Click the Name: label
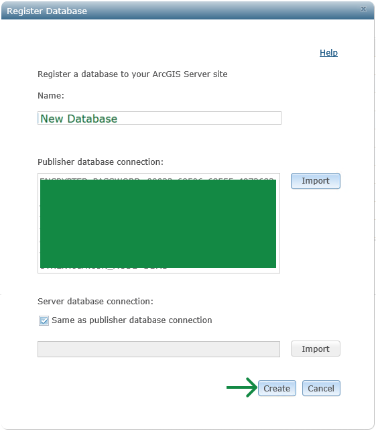The width and height of the screenshot is (376, 431). [51, 95]
